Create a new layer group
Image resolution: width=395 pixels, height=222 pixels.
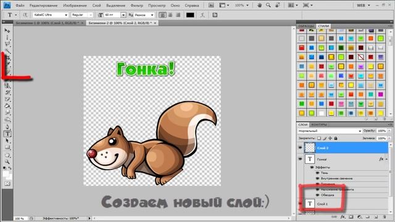368,216
